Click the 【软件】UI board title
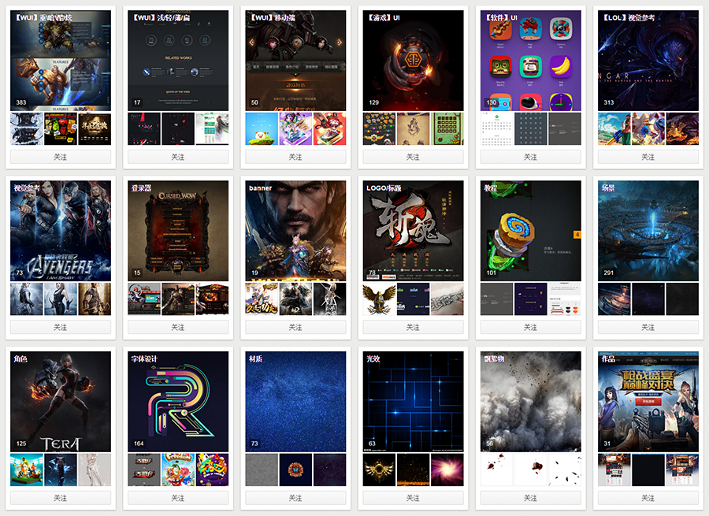This screenshot has width=709, height=516. [501, 17]
